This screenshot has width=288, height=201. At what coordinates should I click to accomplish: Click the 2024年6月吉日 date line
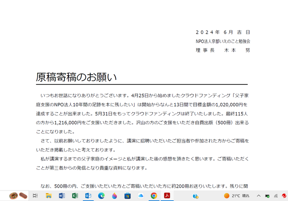(x=223, y=32)
